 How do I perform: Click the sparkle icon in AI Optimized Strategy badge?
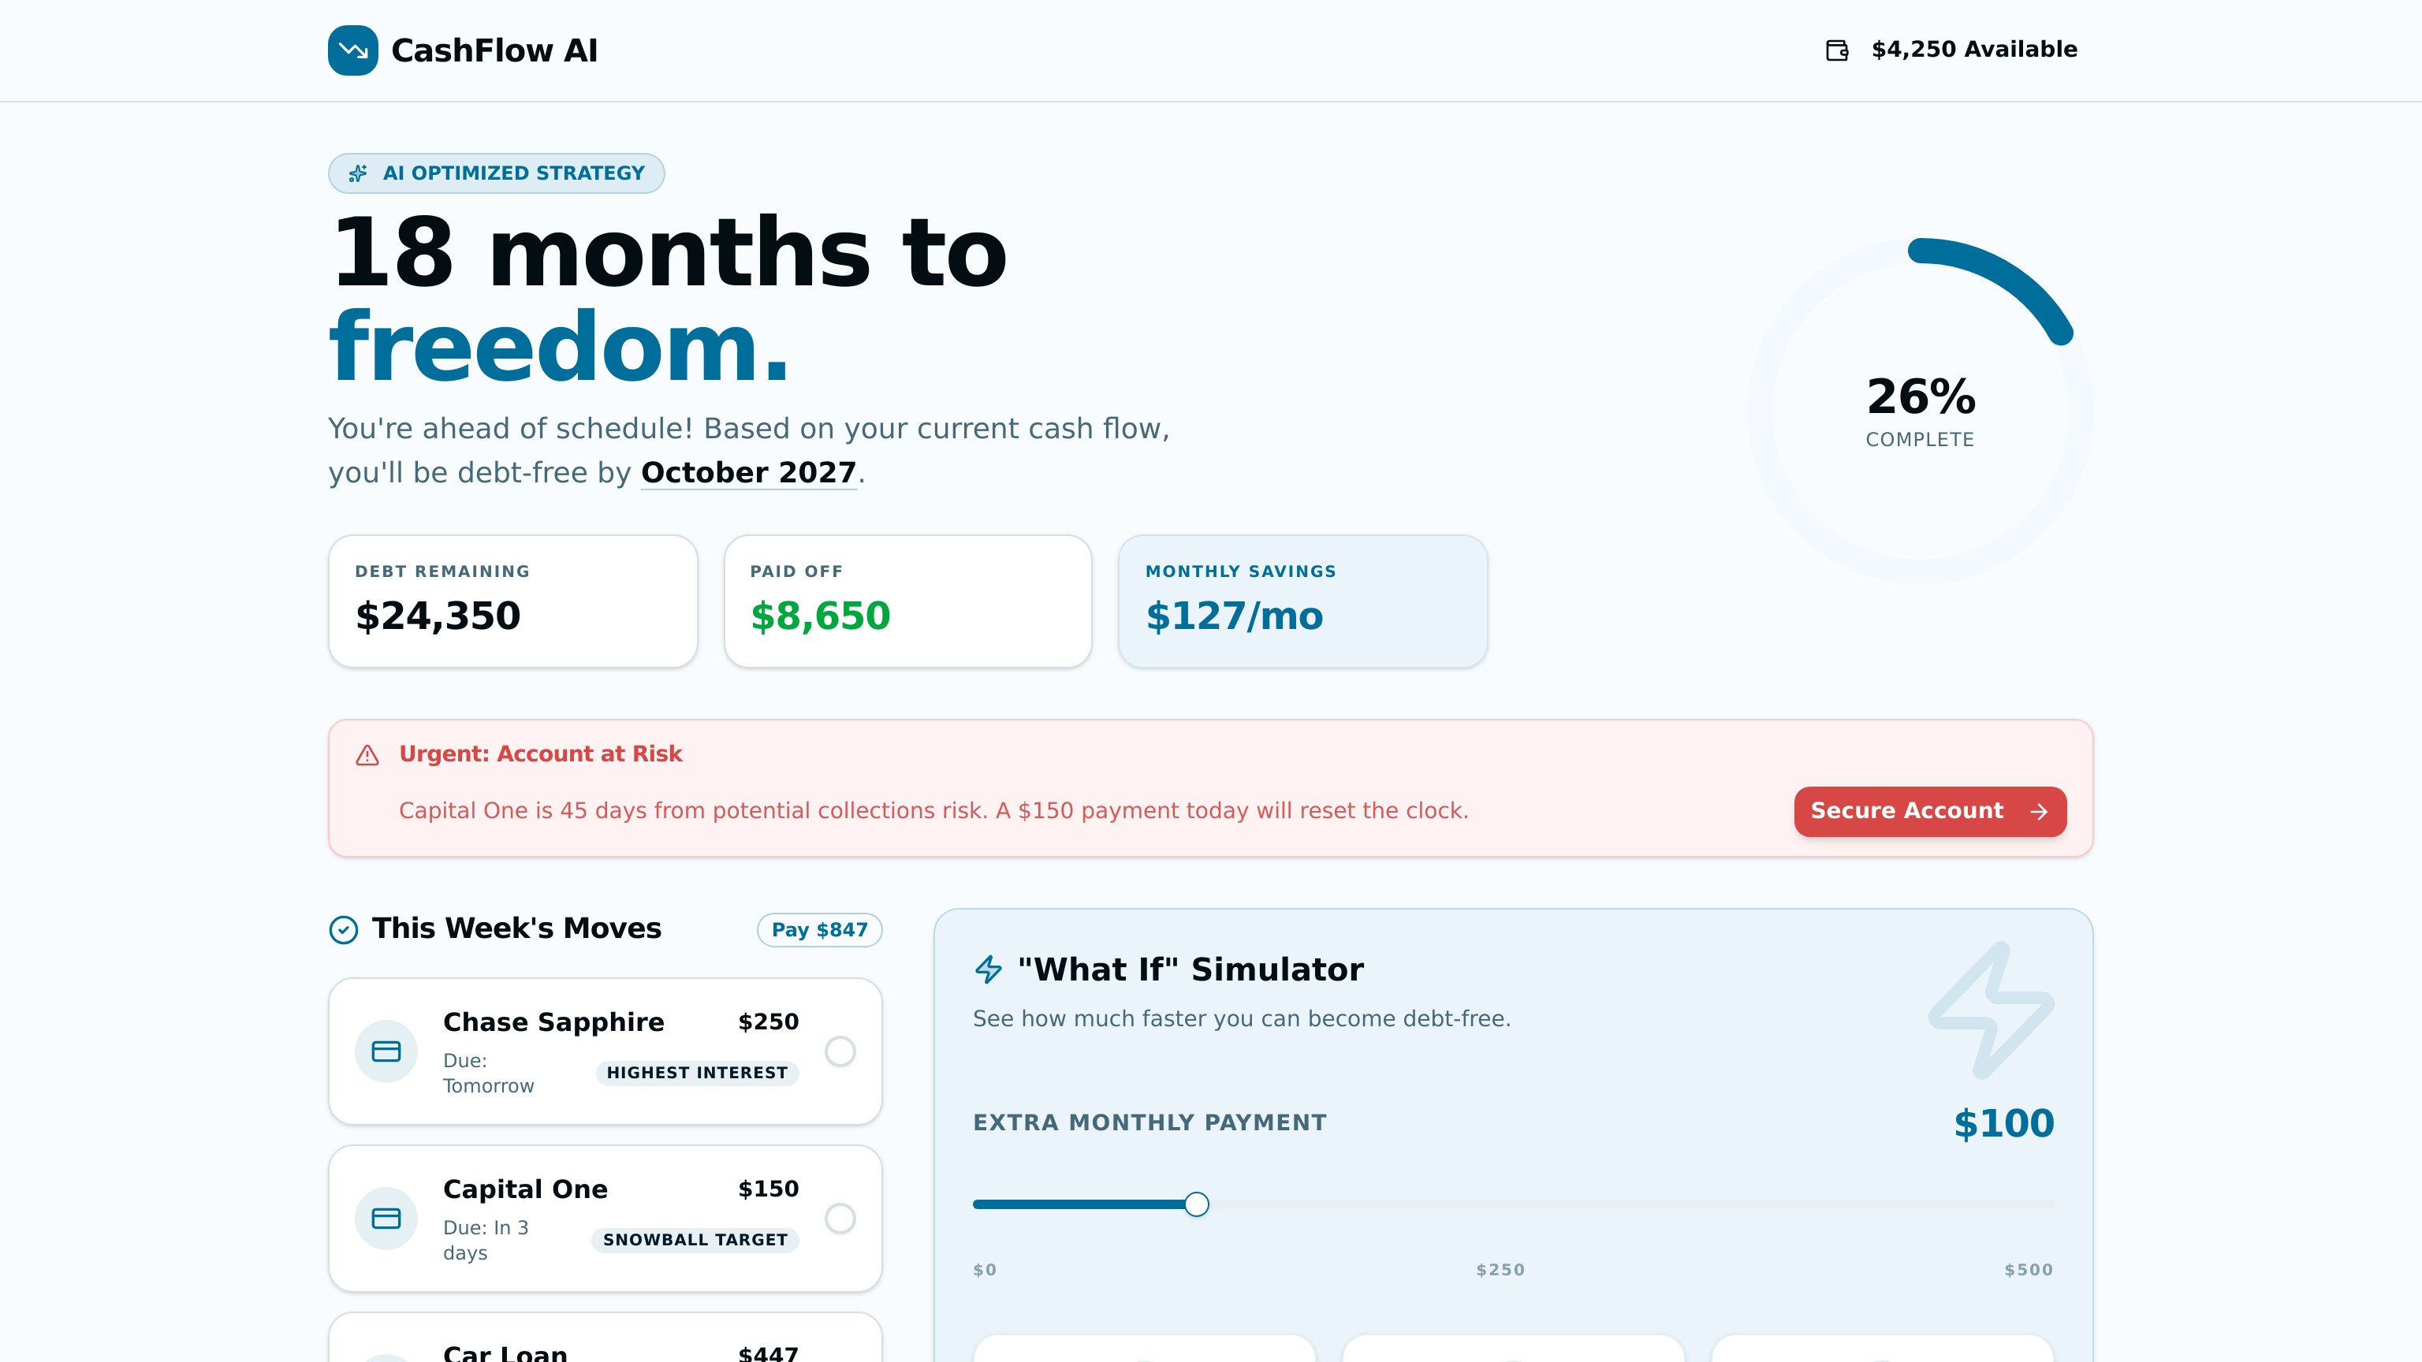pyautogui.click(x=357, y=174)
